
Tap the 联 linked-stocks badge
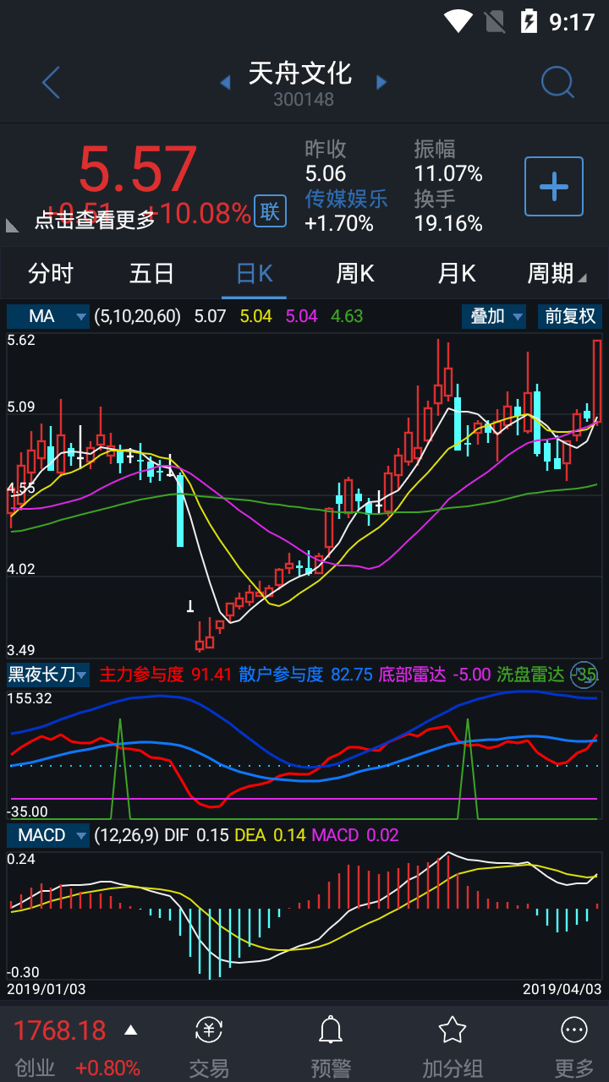point(270,211)
